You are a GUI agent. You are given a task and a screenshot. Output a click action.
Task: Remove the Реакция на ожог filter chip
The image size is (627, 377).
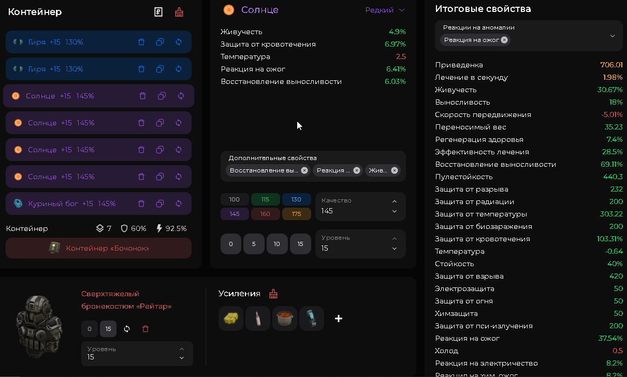[x=504, y=40]
